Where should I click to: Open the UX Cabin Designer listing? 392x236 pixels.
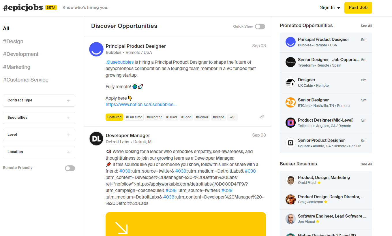point(326,83)
